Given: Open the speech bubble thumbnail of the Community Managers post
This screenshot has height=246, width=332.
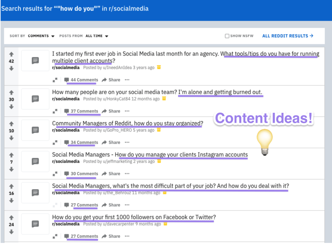Looking at the screenshot, I should pyautogui.click(x=35, y=130).
